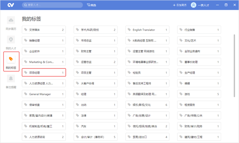Open the My Talent sidebar icon
Viewport: 239px width, 143px height.
point(11,39)
